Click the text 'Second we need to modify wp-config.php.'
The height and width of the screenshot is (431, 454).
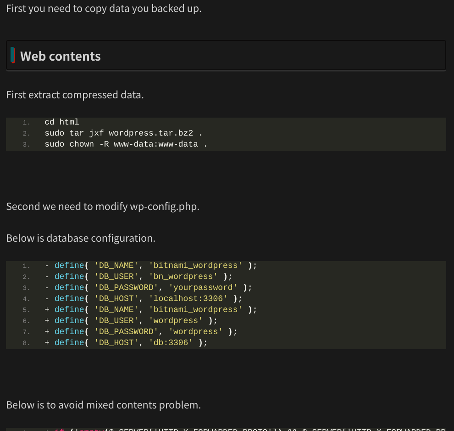click(x=103, y=206)
